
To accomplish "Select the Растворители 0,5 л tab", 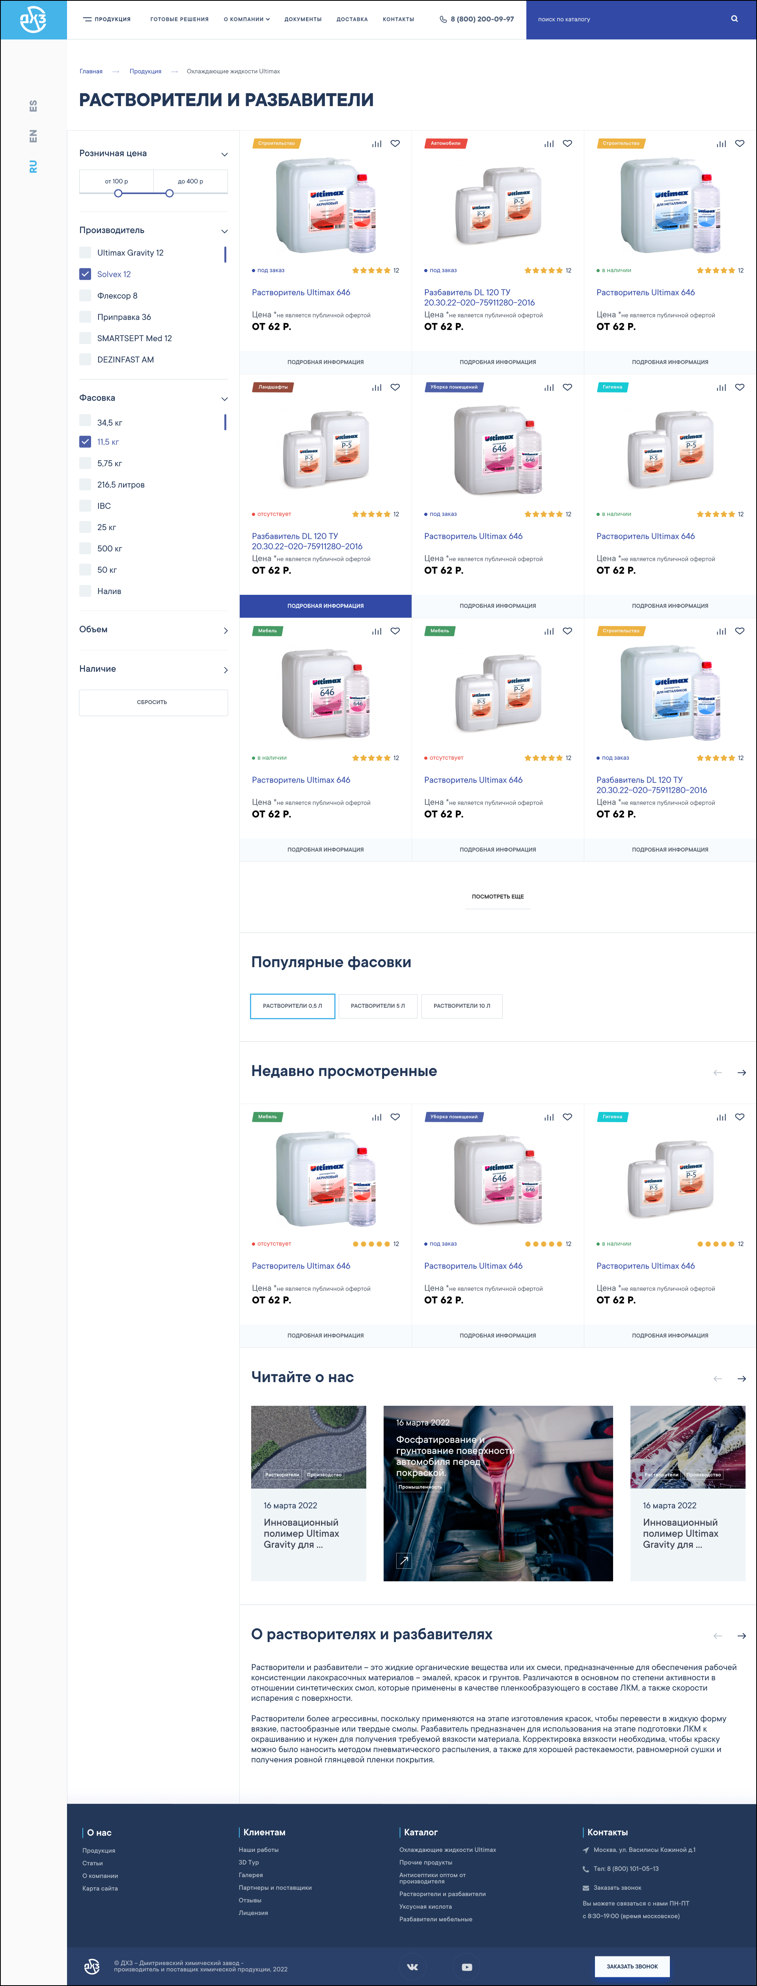I will (x=293, y=1006).
